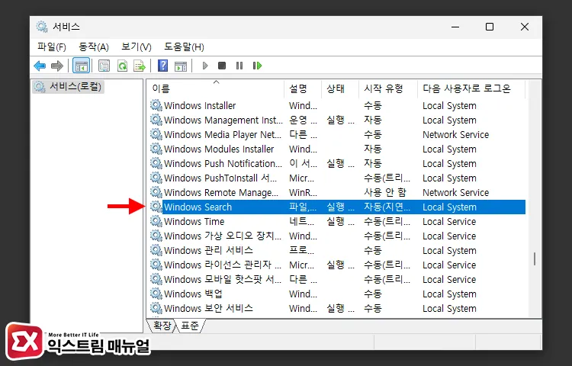Select 서비스(로컬) in the left tree
This screenshot has width=572, height=366.
69,87
